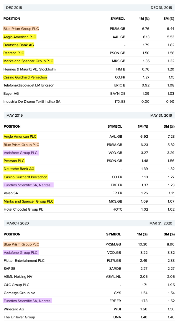Viewport: 179px width, 324px height.
Task: Click the DEC 2018 section heading
Action: (x=14, y=8)
